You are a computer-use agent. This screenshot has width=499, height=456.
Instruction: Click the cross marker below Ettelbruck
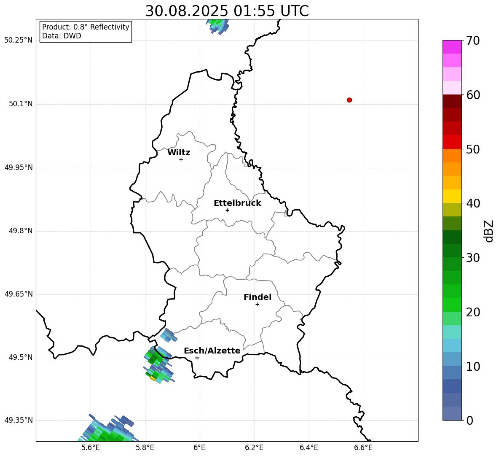[227, 210]
